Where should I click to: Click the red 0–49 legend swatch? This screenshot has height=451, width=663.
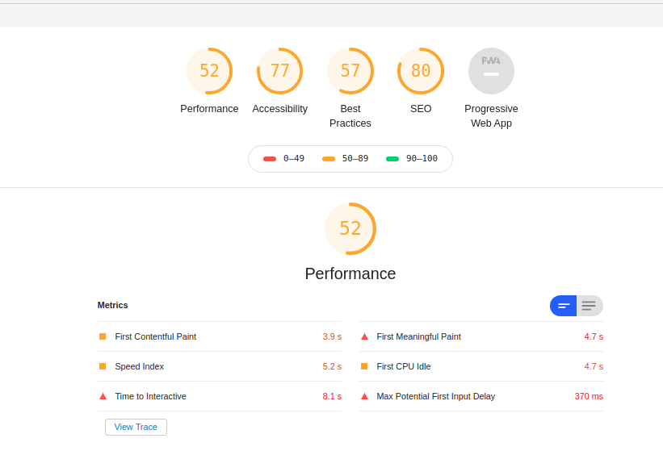click(x=270, y=159)
